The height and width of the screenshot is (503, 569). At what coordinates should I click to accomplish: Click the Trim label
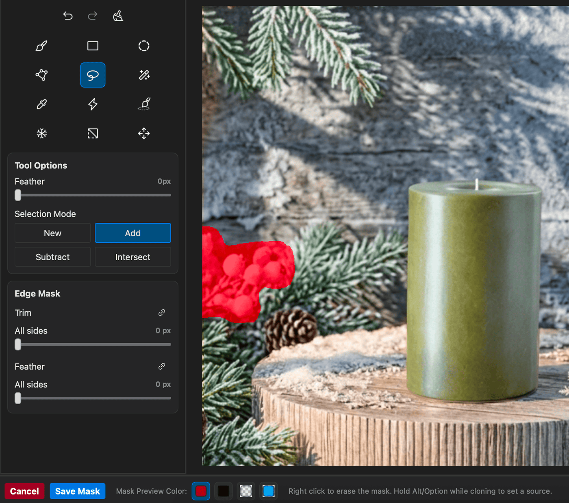click(23, 313)
